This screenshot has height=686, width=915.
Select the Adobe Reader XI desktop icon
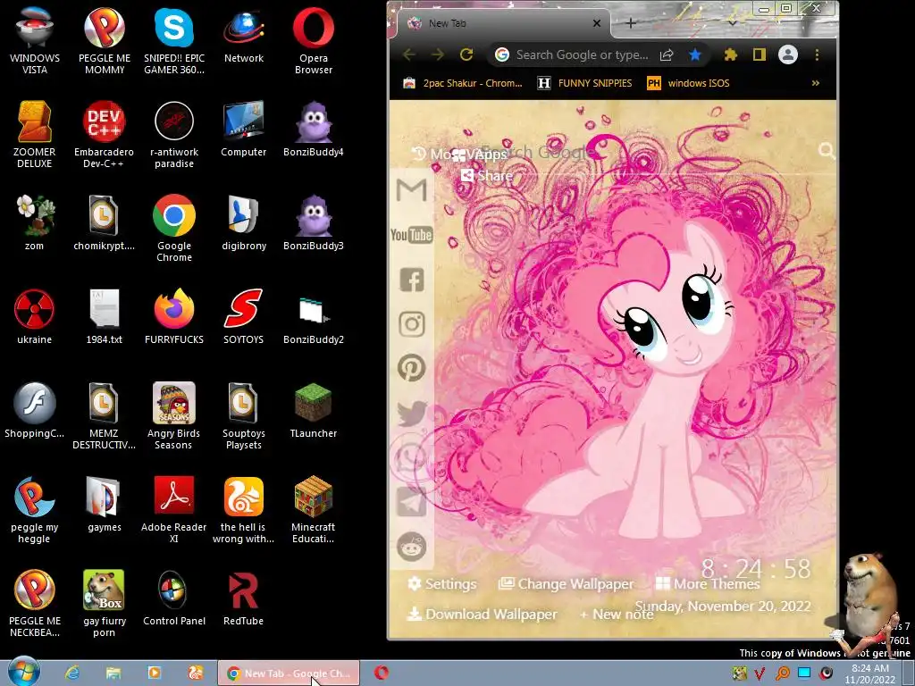point(174,509)
